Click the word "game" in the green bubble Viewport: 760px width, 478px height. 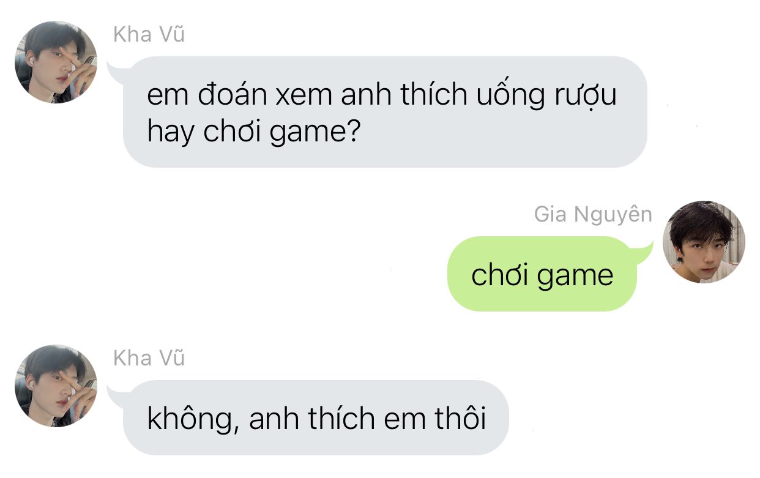[576, 277]
